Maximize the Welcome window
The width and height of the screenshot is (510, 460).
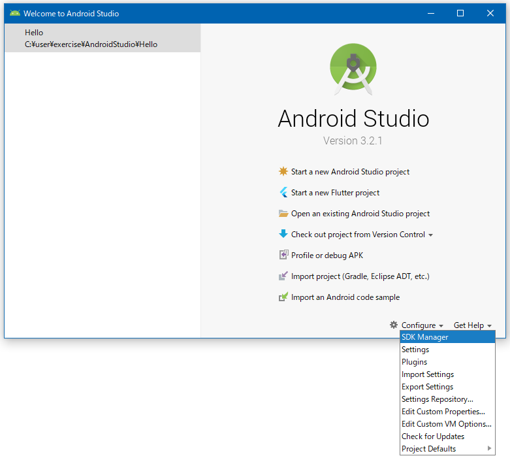(x=460, y=13)
